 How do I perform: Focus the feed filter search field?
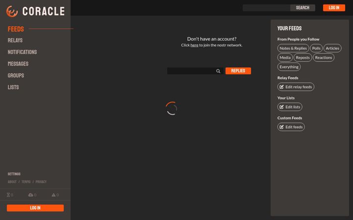click(195, 71)
